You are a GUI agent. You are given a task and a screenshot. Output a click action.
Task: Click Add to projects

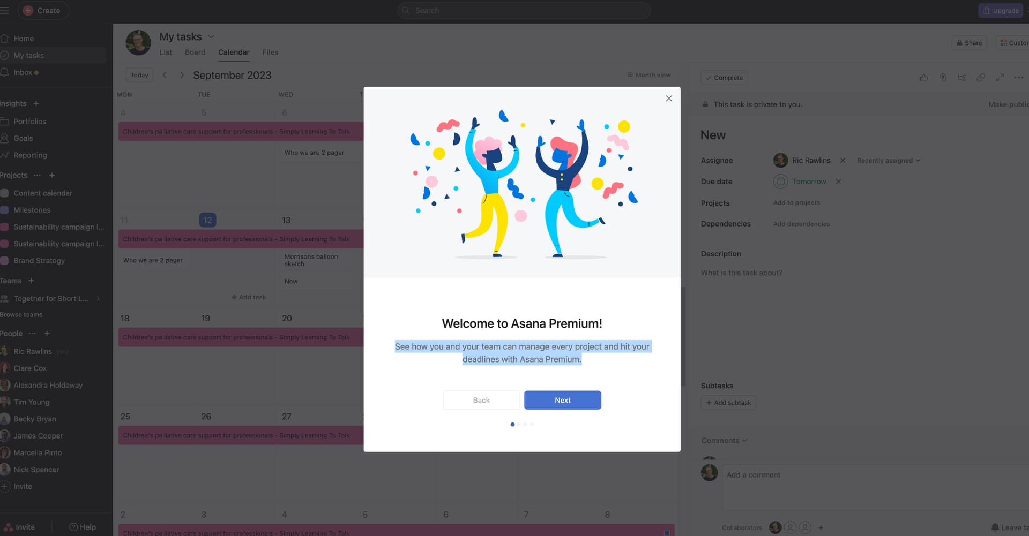796,203
